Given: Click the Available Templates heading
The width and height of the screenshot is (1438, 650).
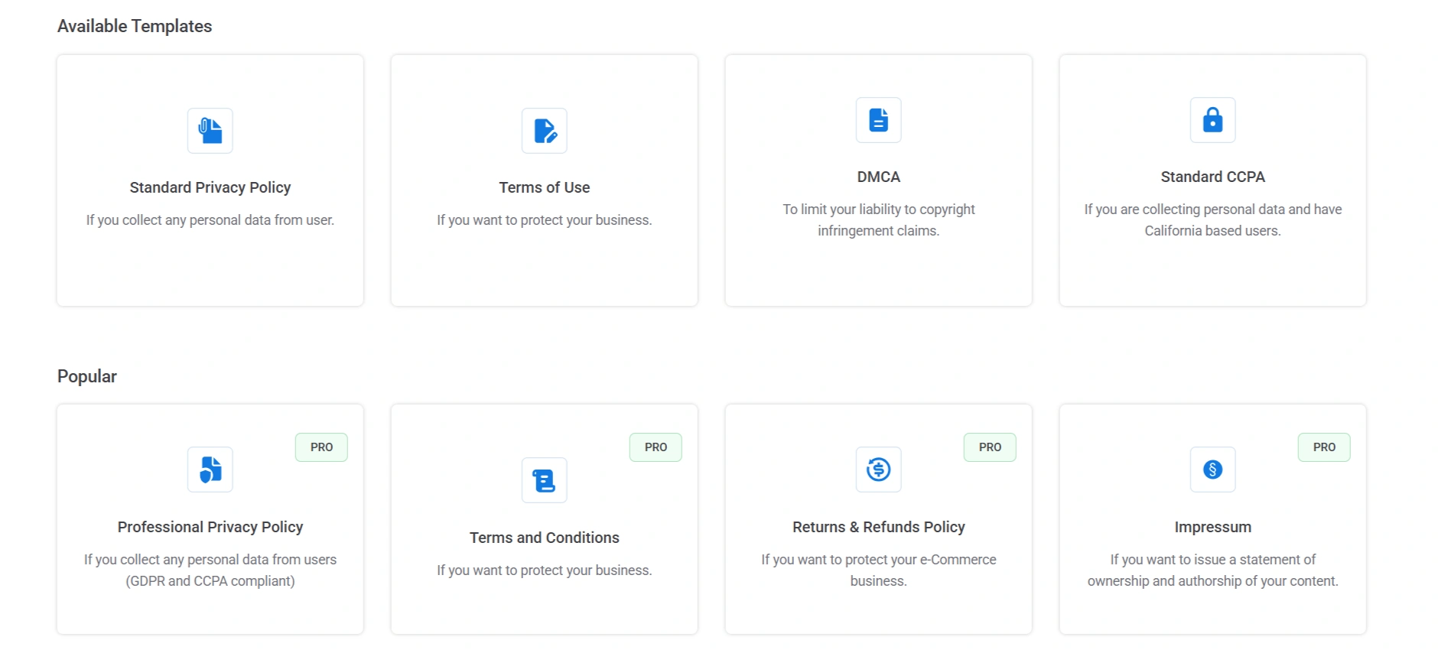Looking at the screenshot, I should (x=134, y=25).
